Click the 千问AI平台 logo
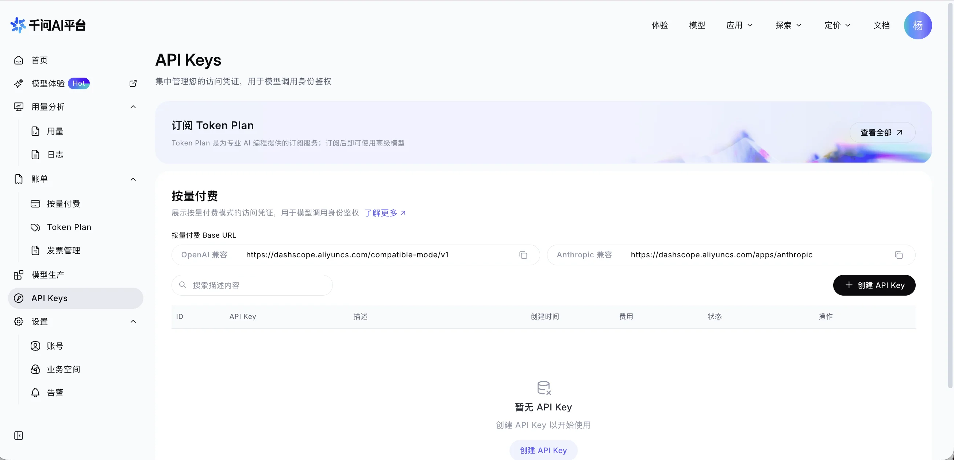Screen dimensions: 954x460 tap(48, 25)
